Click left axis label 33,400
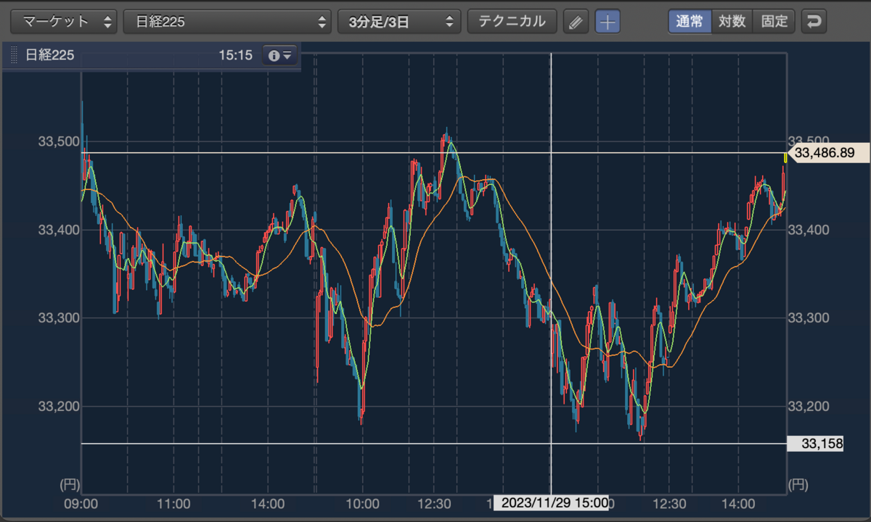 [57, 230]
